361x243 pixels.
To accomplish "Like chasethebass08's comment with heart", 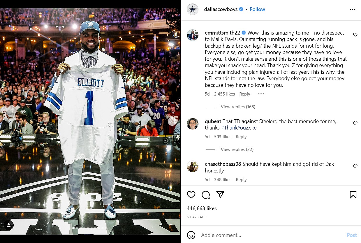I will coord(355,166).
